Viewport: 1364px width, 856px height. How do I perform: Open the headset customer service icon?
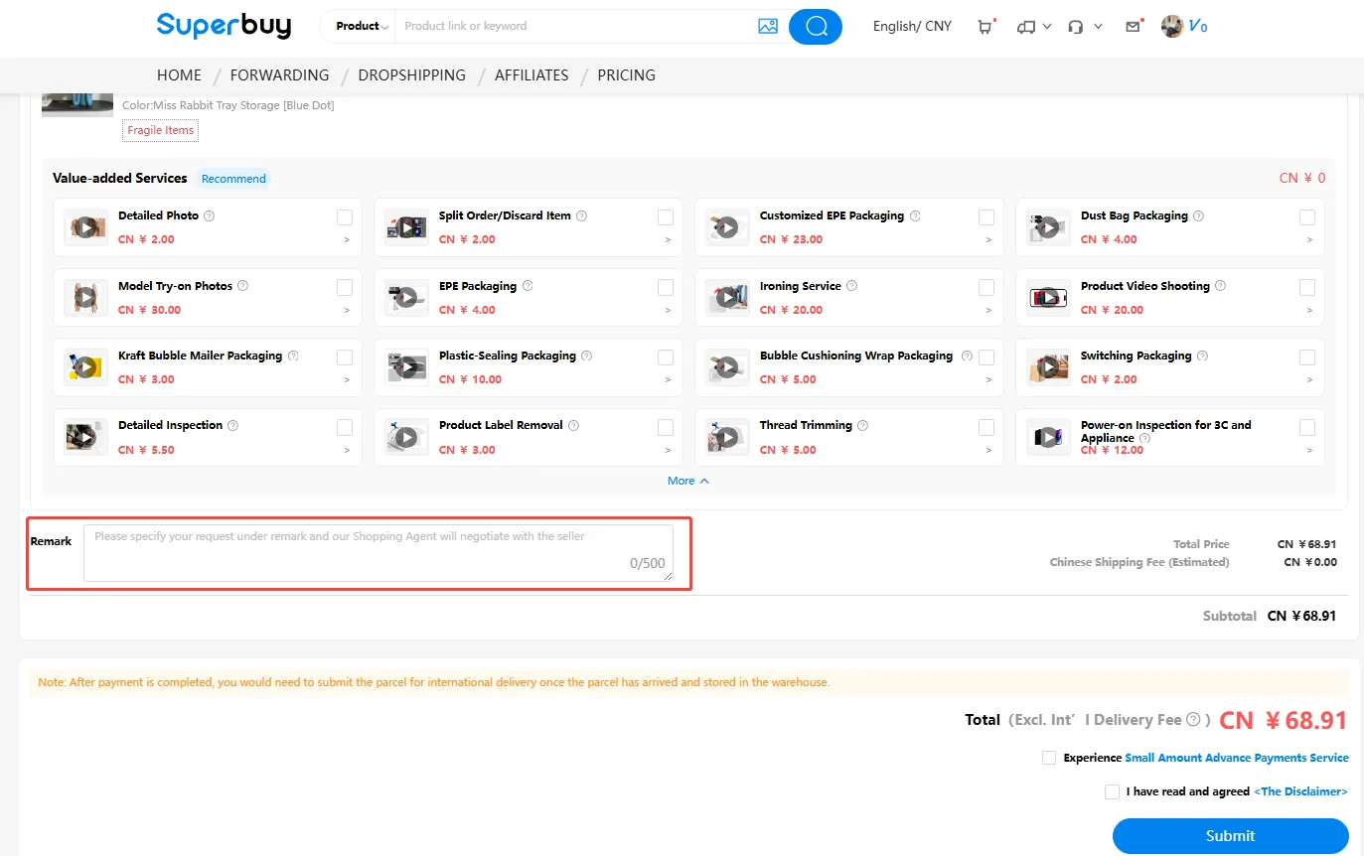click(1075, 27)
